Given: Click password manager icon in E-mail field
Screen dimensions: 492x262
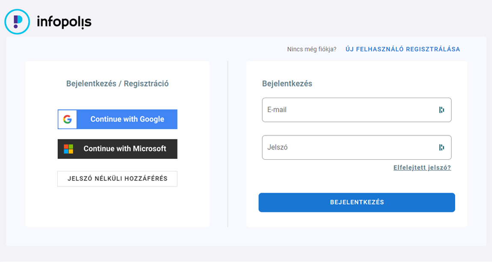Looking at the screenshot, I should (x=442, y=110).
